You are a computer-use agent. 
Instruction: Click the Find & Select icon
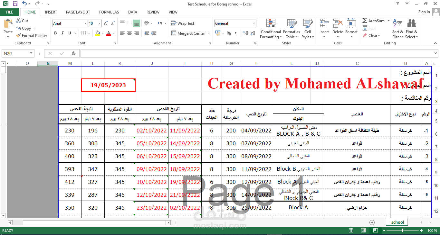[411, 28]
